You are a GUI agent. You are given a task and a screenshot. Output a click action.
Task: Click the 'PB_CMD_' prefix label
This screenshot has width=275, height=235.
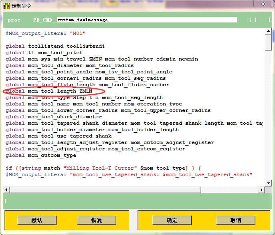(x=44, y=20)
